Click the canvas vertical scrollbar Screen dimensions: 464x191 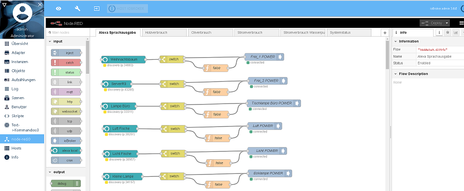[x=388, y=55]
